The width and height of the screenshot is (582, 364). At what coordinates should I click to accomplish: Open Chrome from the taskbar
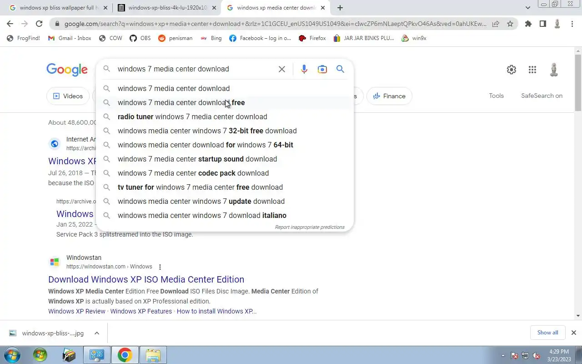(125, 355)
